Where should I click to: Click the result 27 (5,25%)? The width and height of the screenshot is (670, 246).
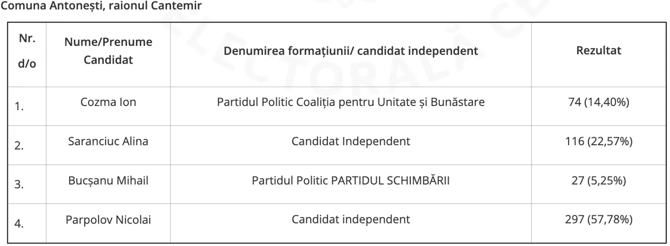coord(599,181)
